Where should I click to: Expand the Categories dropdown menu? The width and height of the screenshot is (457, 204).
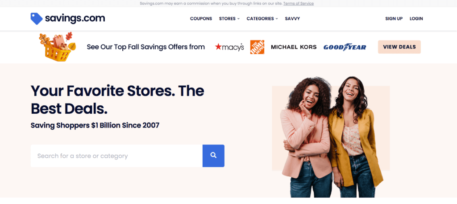(262, 19)
